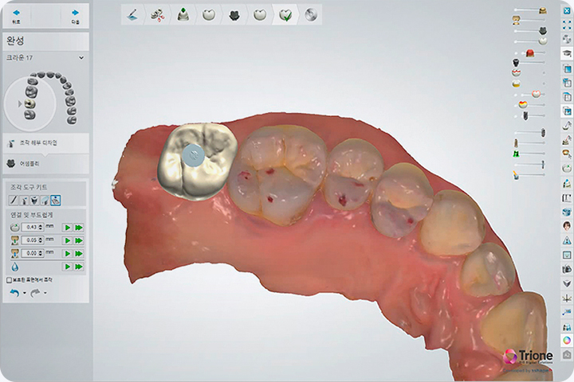This screenshot has width=574, height=382.
Task: Close the design window with blue X
Action: [x=567, y=11]
